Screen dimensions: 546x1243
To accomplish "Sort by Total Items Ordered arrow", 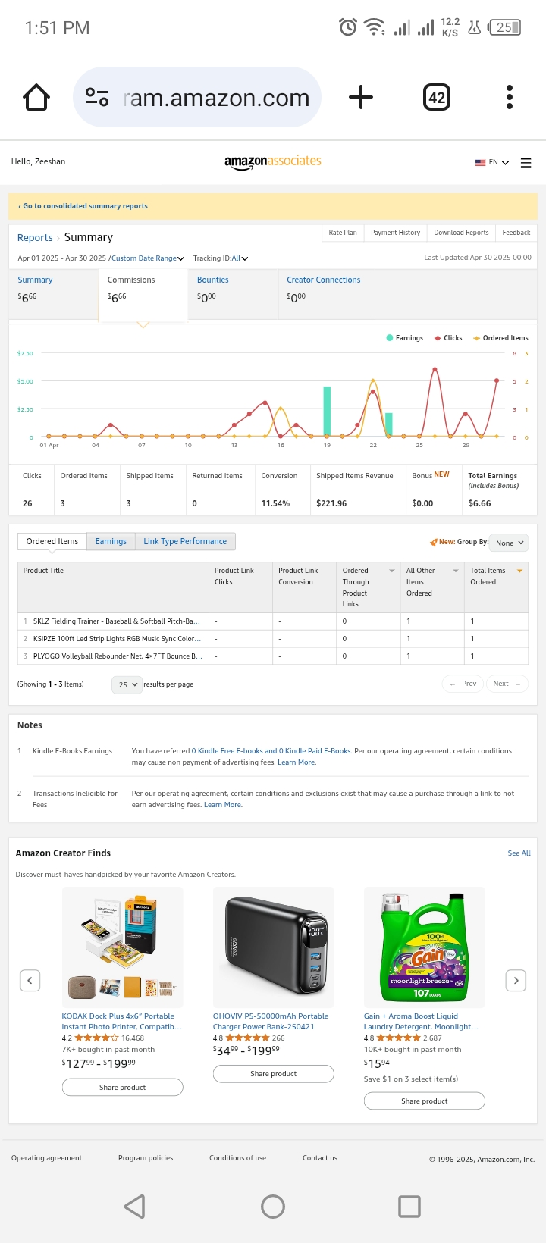I will 519,571.
